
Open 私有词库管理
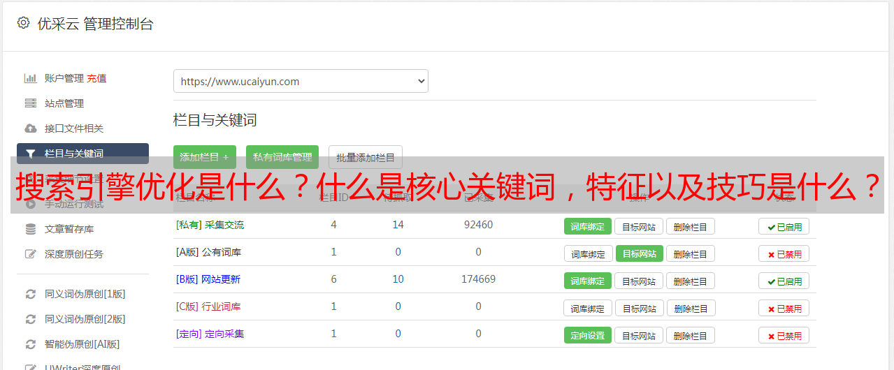282,157
